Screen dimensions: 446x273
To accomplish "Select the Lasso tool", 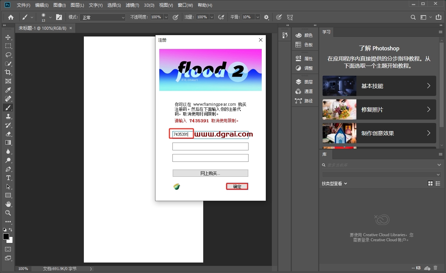I will pyautogui.click(x=8, y=55).
